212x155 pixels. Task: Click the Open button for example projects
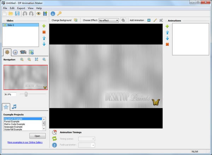click(37, 136)
